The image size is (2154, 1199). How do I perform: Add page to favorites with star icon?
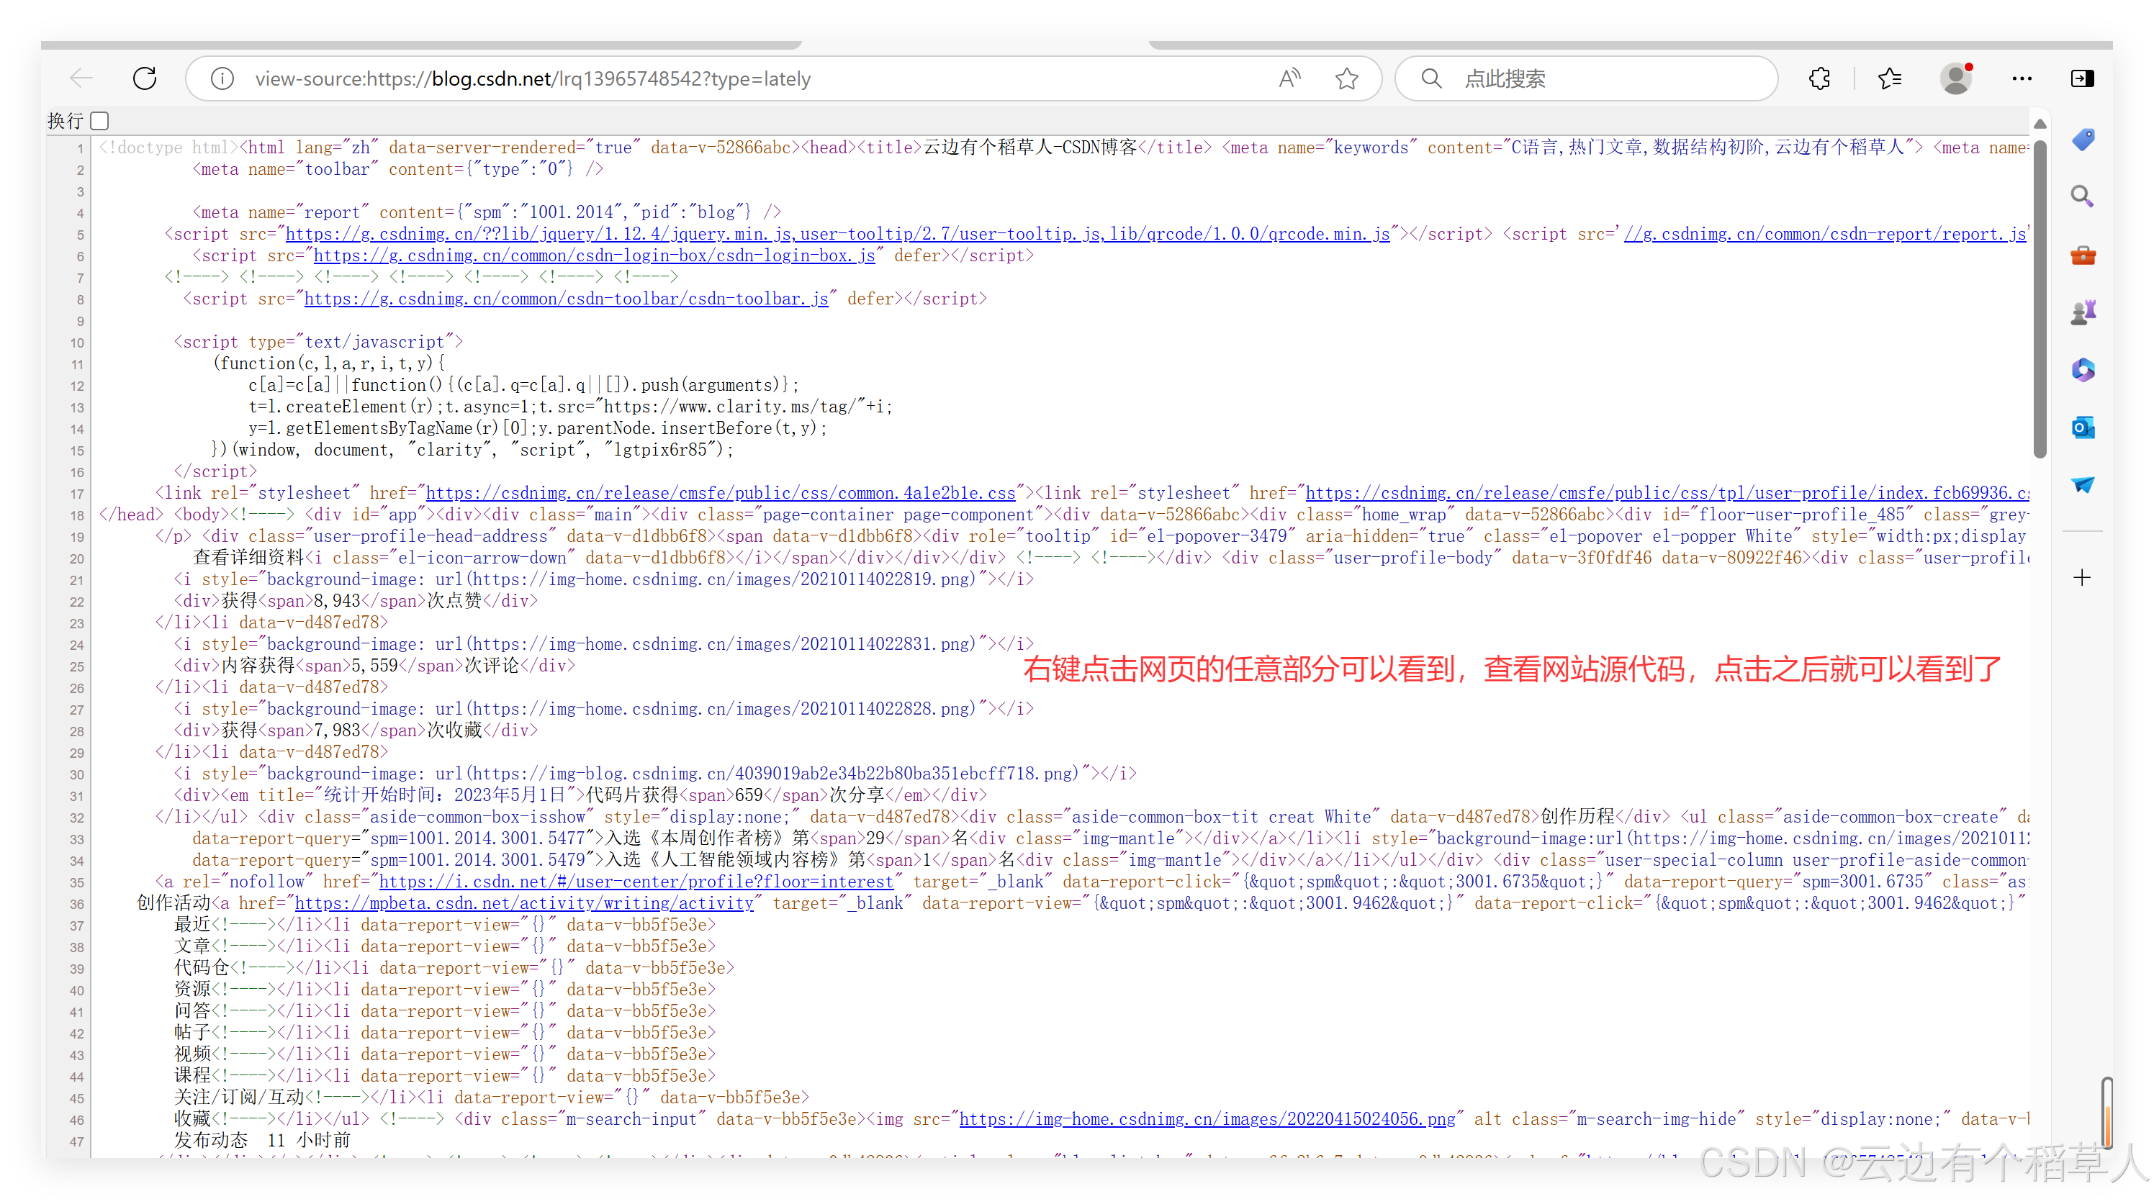1346,78
